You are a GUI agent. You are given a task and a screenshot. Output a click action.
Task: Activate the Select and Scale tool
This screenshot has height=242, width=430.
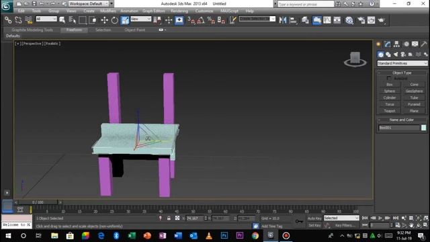(x=125, y=20)
